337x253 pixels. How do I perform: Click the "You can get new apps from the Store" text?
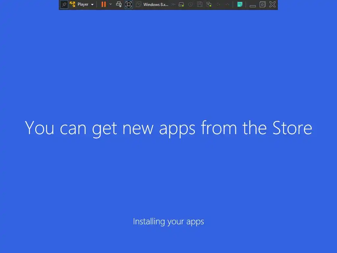(168, 128)
